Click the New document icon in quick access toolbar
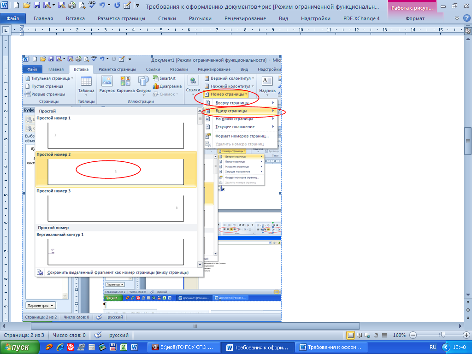 pos(17,6)
